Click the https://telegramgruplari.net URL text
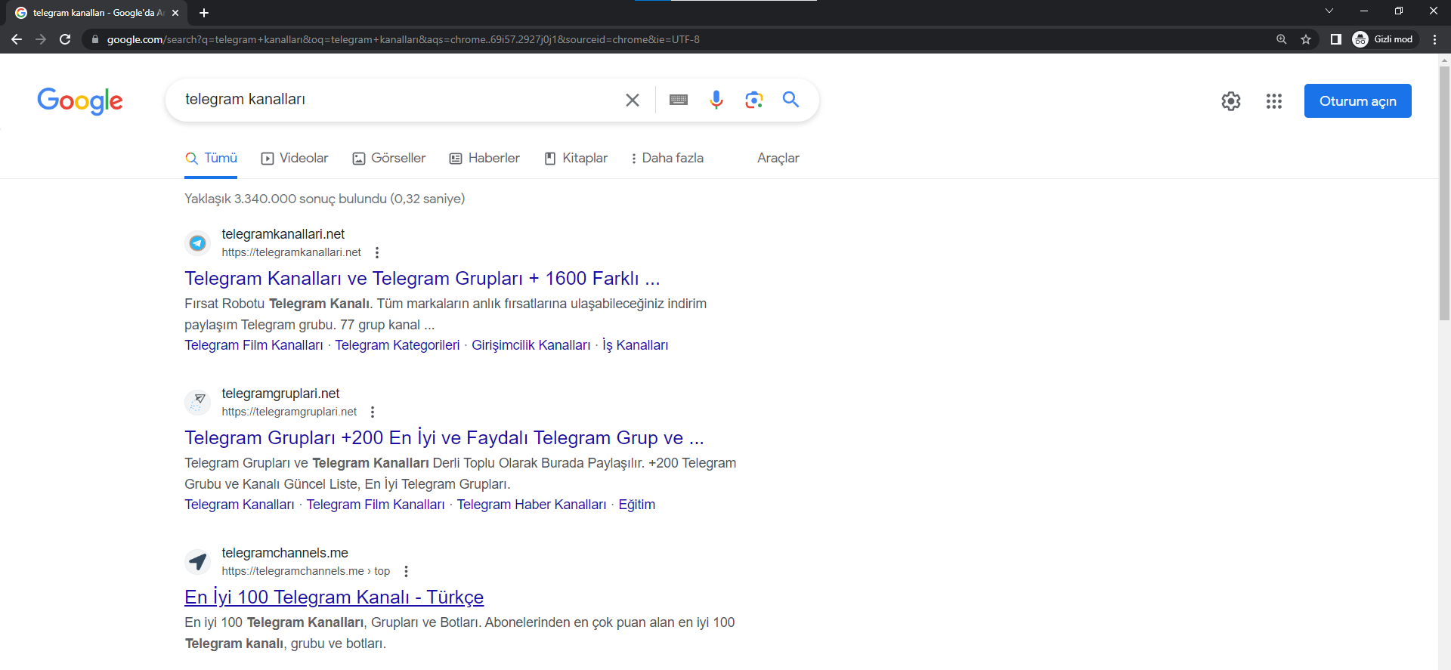1451x670 pixels. pos(289,412)
